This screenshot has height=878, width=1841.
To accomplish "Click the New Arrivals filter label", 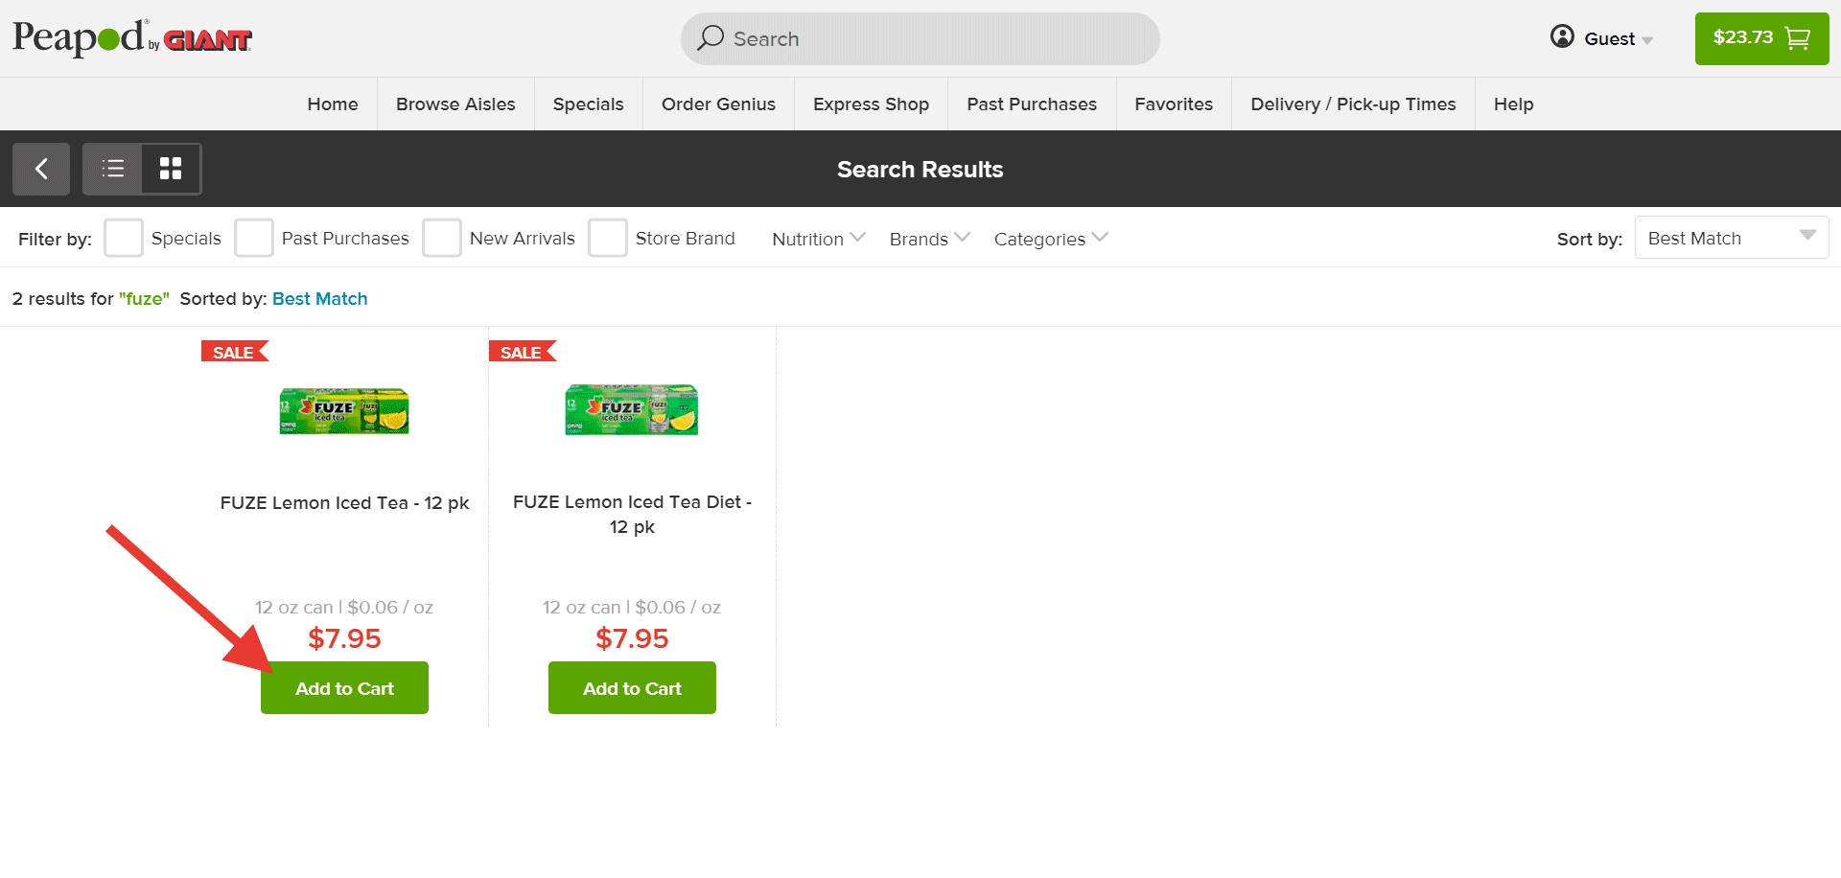I will click(522, 238).
